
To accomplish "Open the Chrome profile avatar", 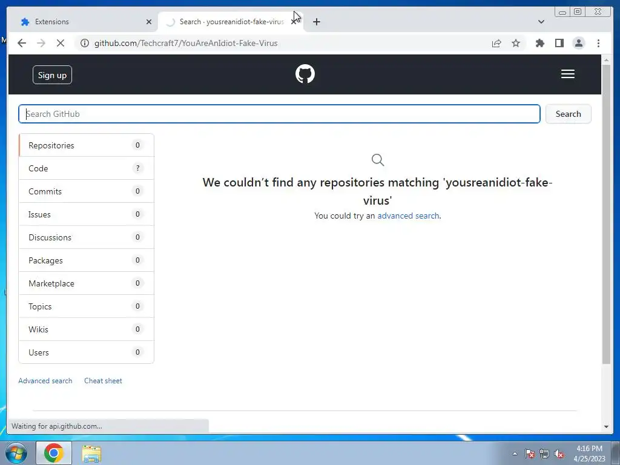I will coord(578,43).
